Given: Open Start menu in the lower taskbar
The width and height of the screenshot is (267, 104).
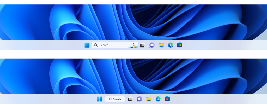Looking at the screenshot, I should point(99,99).
